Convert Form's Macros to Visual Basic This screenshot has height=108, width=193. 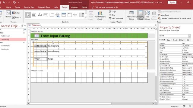[x=174, y=19]
